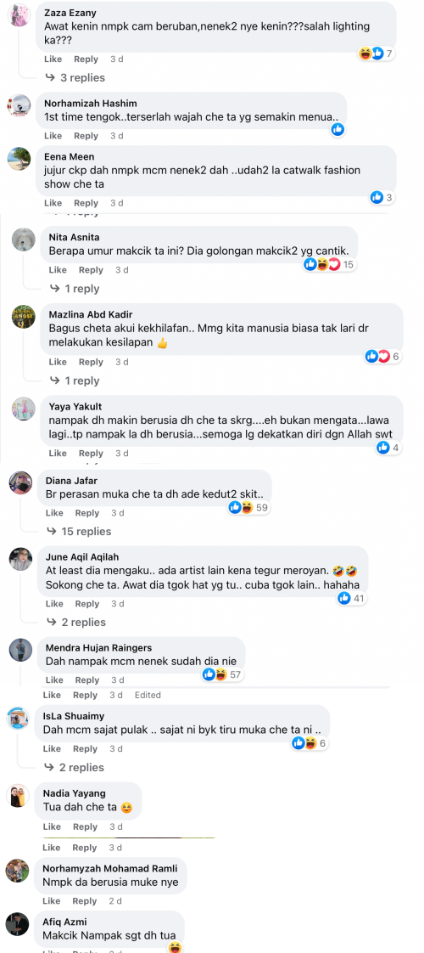Like Mazlina Abd Kadir's comment
This screenshot has width=424, height=953.
[58, 362]
